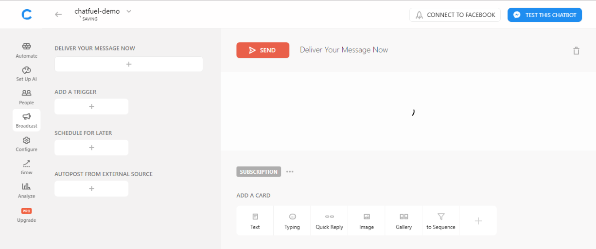View the Analyze statistics page
The width and height of the screenshot is (596, 249).
click(26, 191)
